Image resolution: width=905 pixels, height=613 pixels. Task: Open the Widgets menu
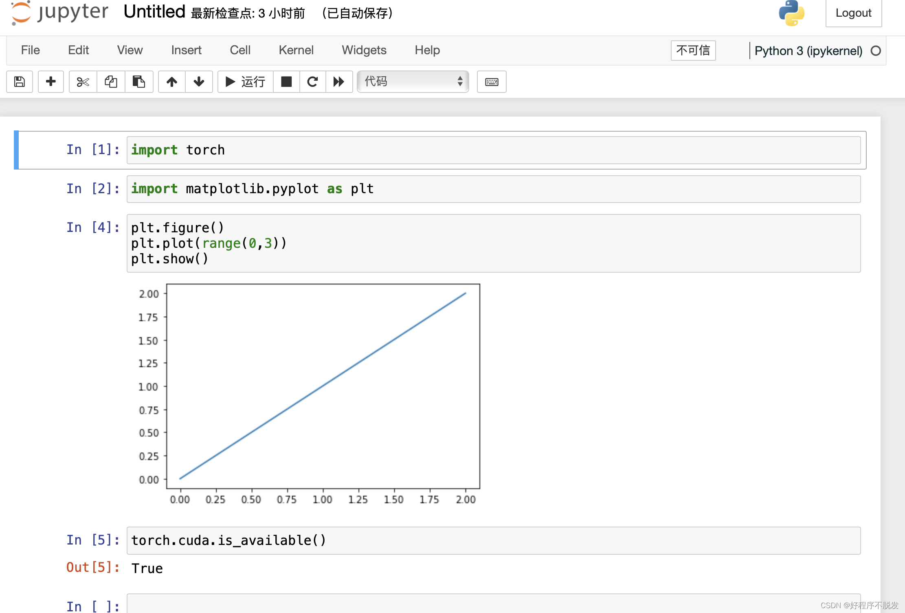click(364, 50)
